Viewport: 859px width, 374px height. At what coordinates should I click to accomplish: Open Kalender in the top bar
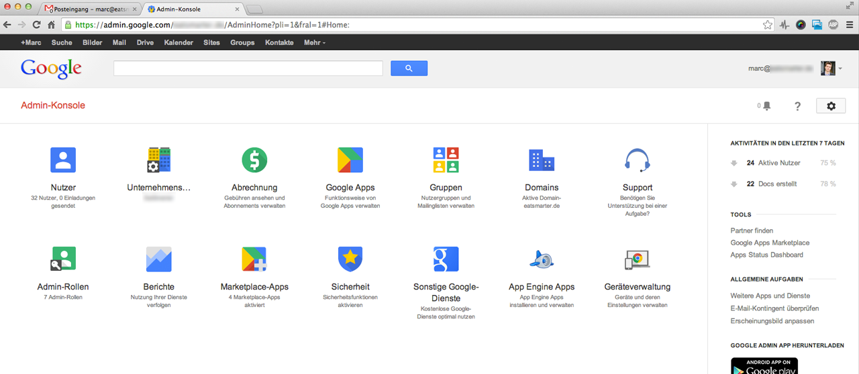179,42
